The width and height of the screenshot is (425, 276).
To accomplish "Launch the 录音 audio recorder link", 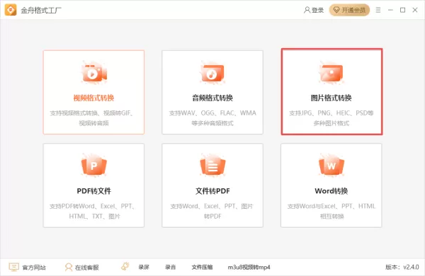I will (170, 267).
